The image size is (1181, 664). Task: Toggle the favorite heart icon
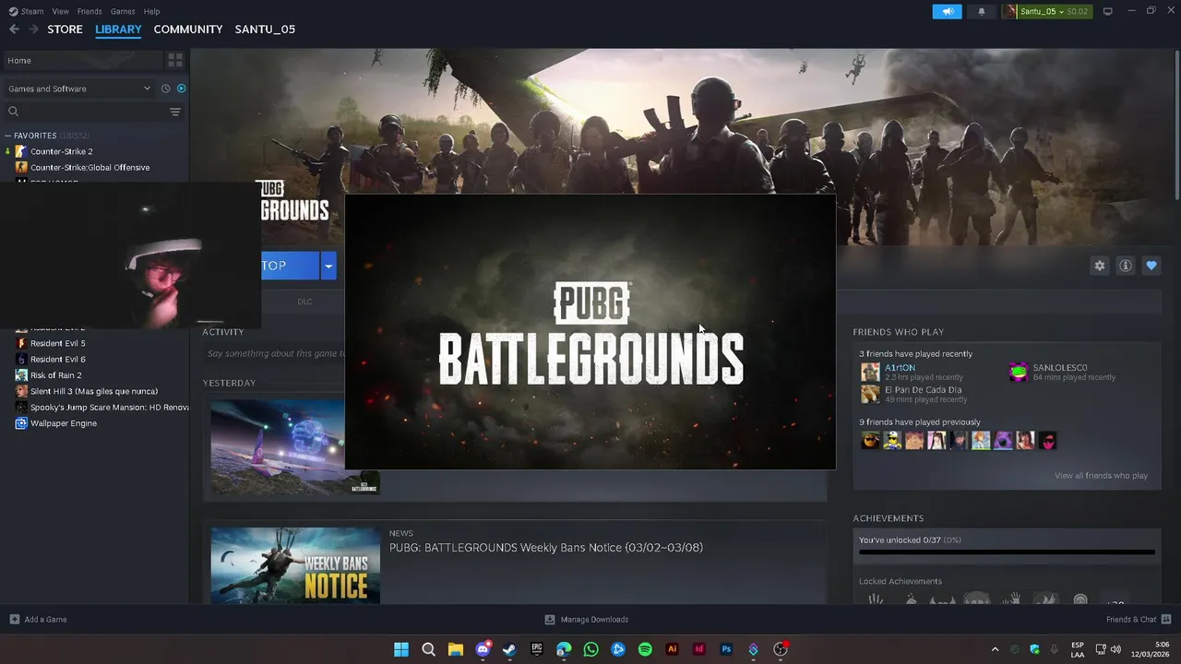point(1151,266)
